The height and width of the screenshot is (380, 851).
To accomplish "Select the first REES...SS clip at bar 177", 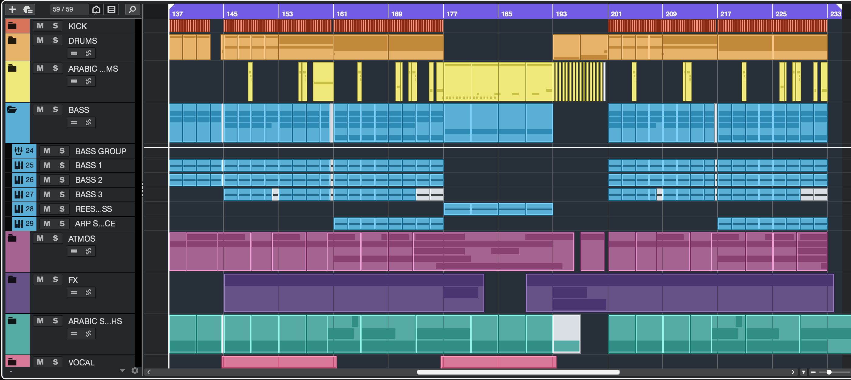I will pyautogui.click(x=457, y=209).
